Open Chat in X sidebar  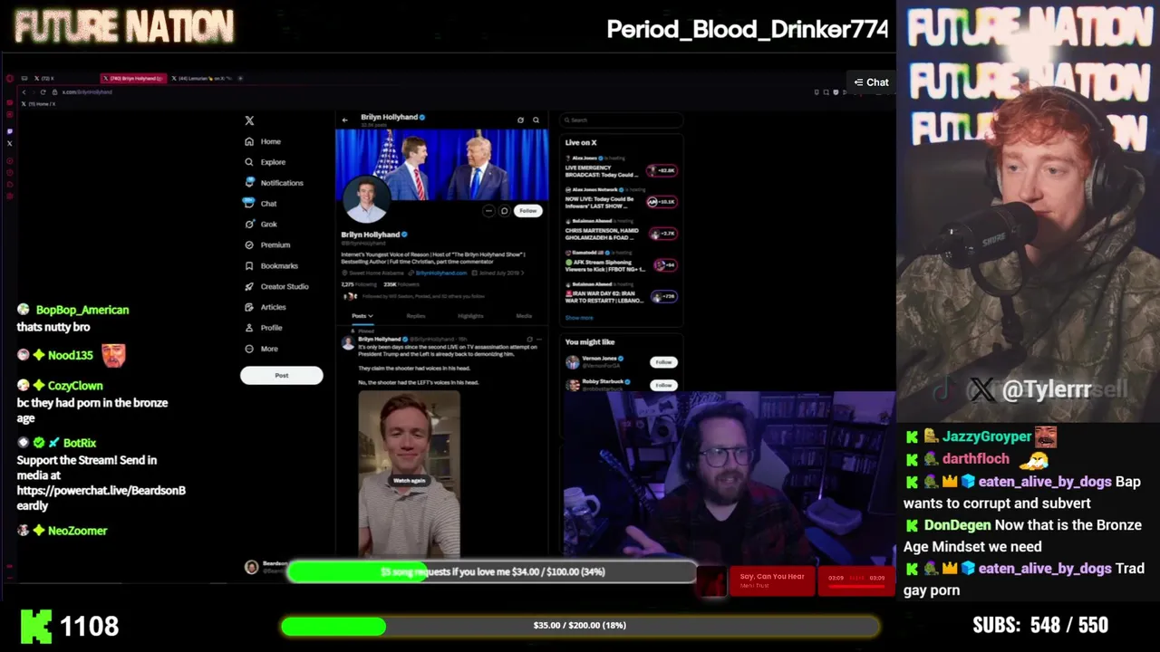(x=260, y=204)
